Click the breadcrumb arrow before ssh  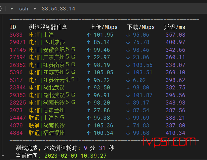pos(12,9)
